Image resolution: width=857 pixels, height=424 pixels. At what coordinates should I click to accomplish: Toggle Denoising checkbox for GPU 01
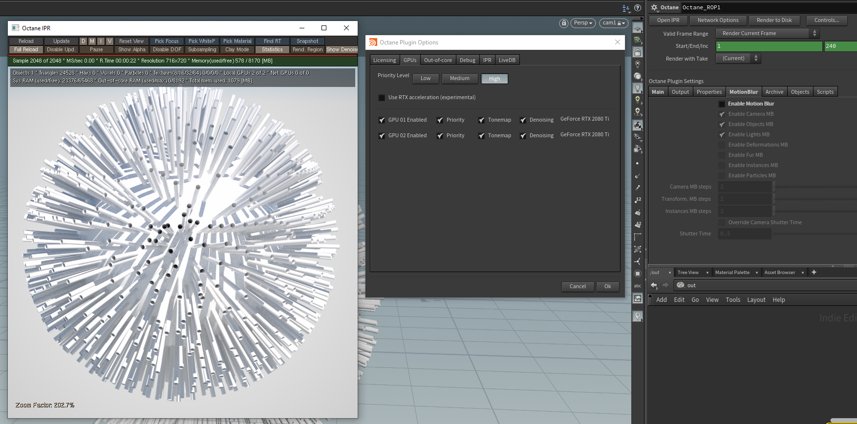point(523,120)
